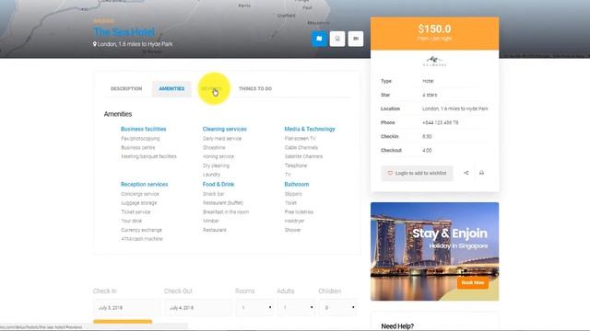
Task: Click Meeting/banquet facilities amenity
Action: (148, 156)
